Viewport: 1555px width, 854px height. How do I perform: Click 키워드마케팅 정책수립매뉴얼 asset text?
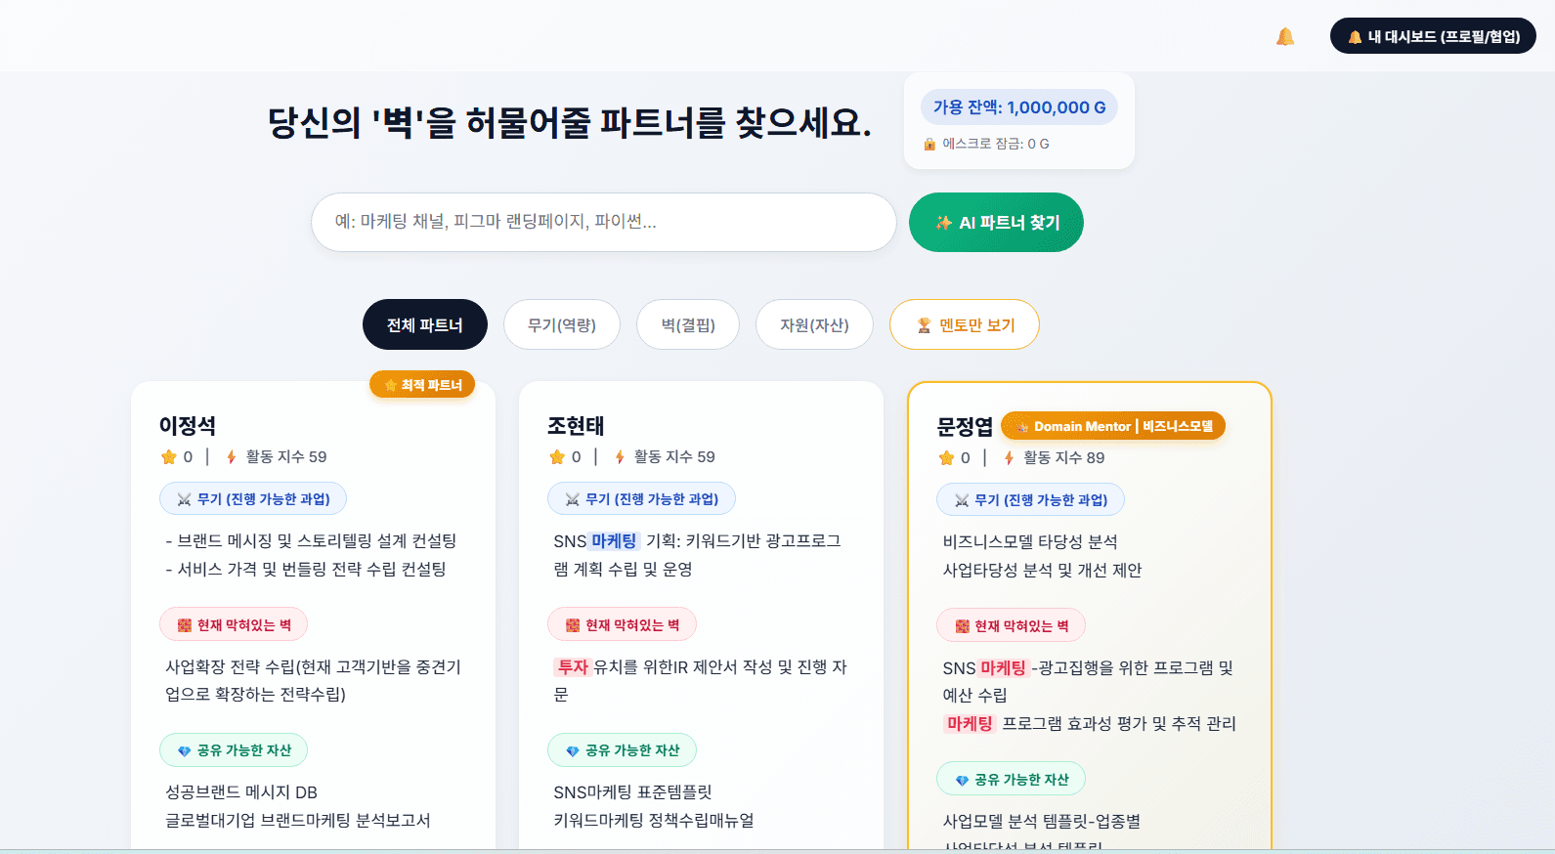click(x=654, y=820)
